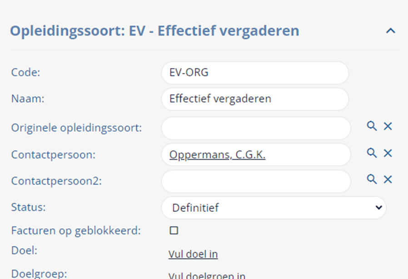Open the Oppermans, C.G.K. contact link
This screenshot has width=408, height=279.
tap(217, 155)
